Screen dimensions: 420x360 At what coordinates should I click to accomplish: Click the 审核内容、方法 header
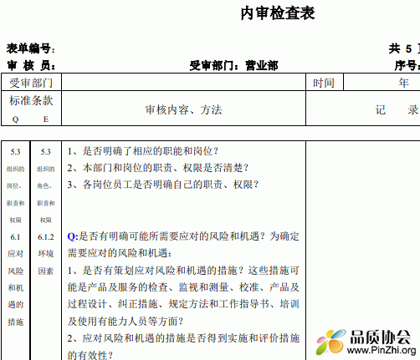tap(183, 109)
